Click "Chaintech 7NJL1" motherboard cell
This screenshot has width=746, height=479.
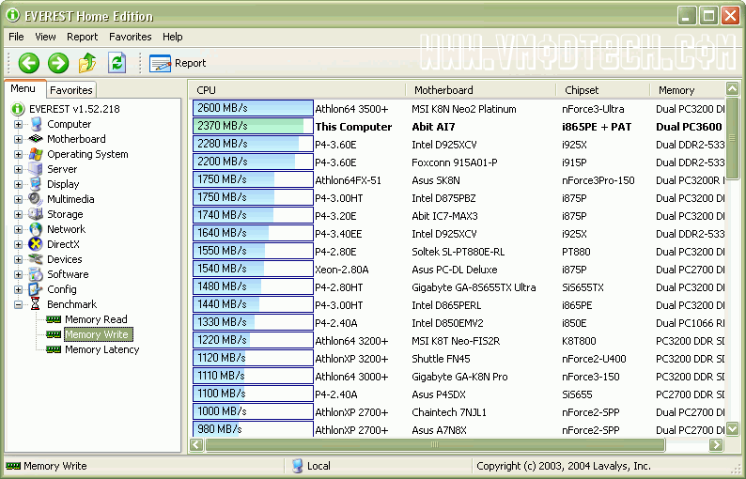pyautogui.click(x=449, y=412)
